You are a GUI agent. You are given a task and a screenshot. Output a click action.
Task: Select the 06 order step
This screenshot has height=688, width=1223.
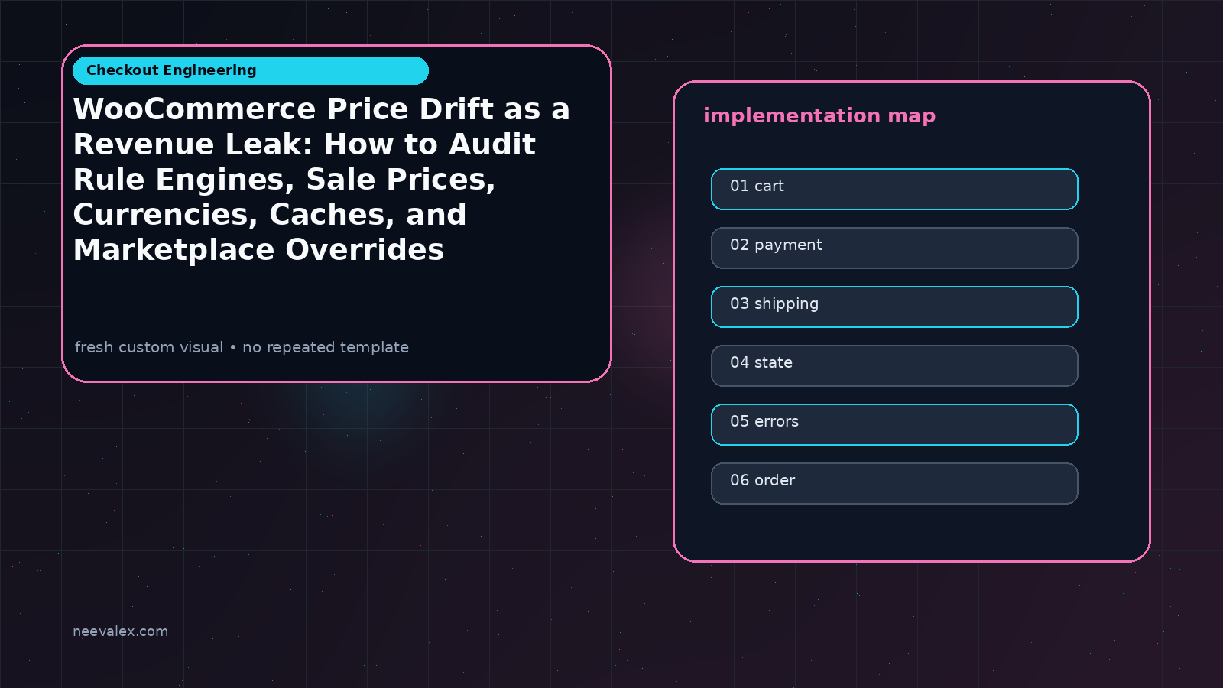(x=894, y=483)
